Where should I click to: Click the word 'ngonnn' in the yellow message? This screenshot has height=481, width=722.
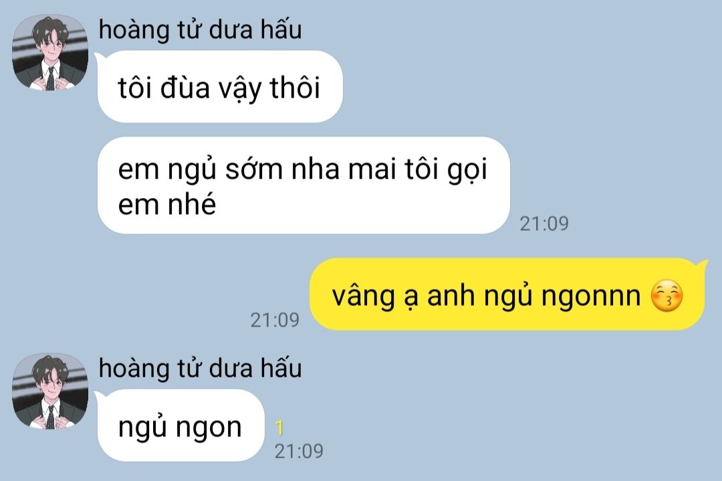point(591,297)
